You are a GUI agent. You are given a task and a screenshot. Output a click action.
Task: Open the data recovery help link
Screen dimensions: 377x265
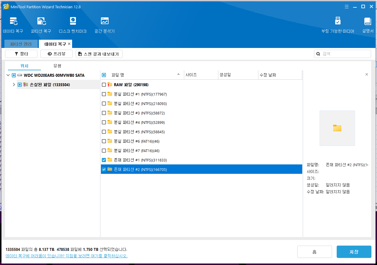pyautogui.click(x=67, y=256)
